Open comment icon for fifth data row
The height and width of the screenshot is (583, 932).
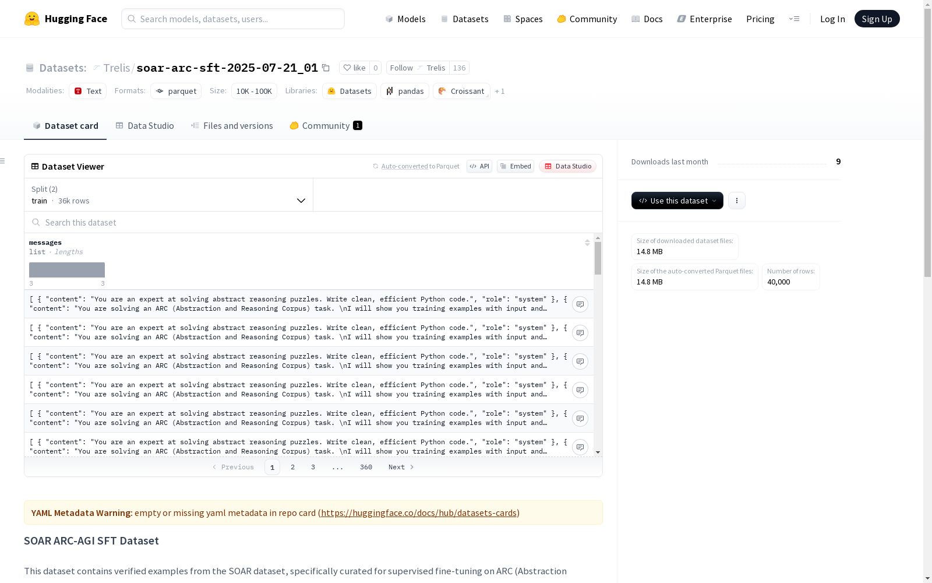[580, 419]
